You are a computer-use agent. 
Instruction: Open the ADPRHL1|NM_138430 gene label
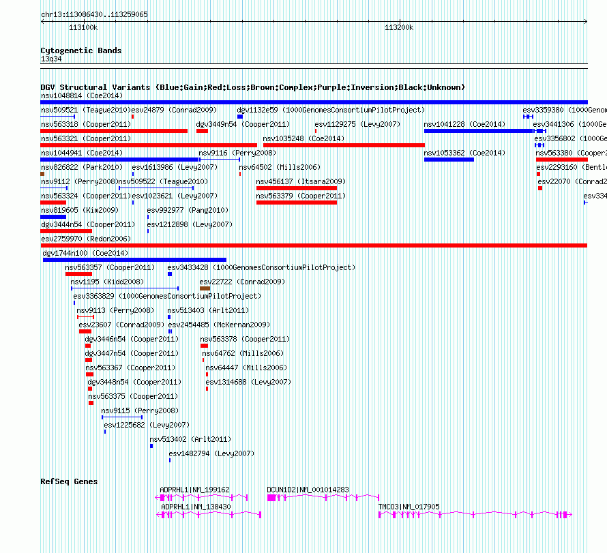(196, 507)
